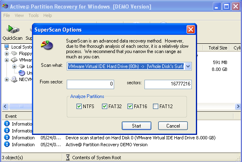This screenshot has width=242, height=162.
Task: Click the Event column header
Action: click(11, 116)
